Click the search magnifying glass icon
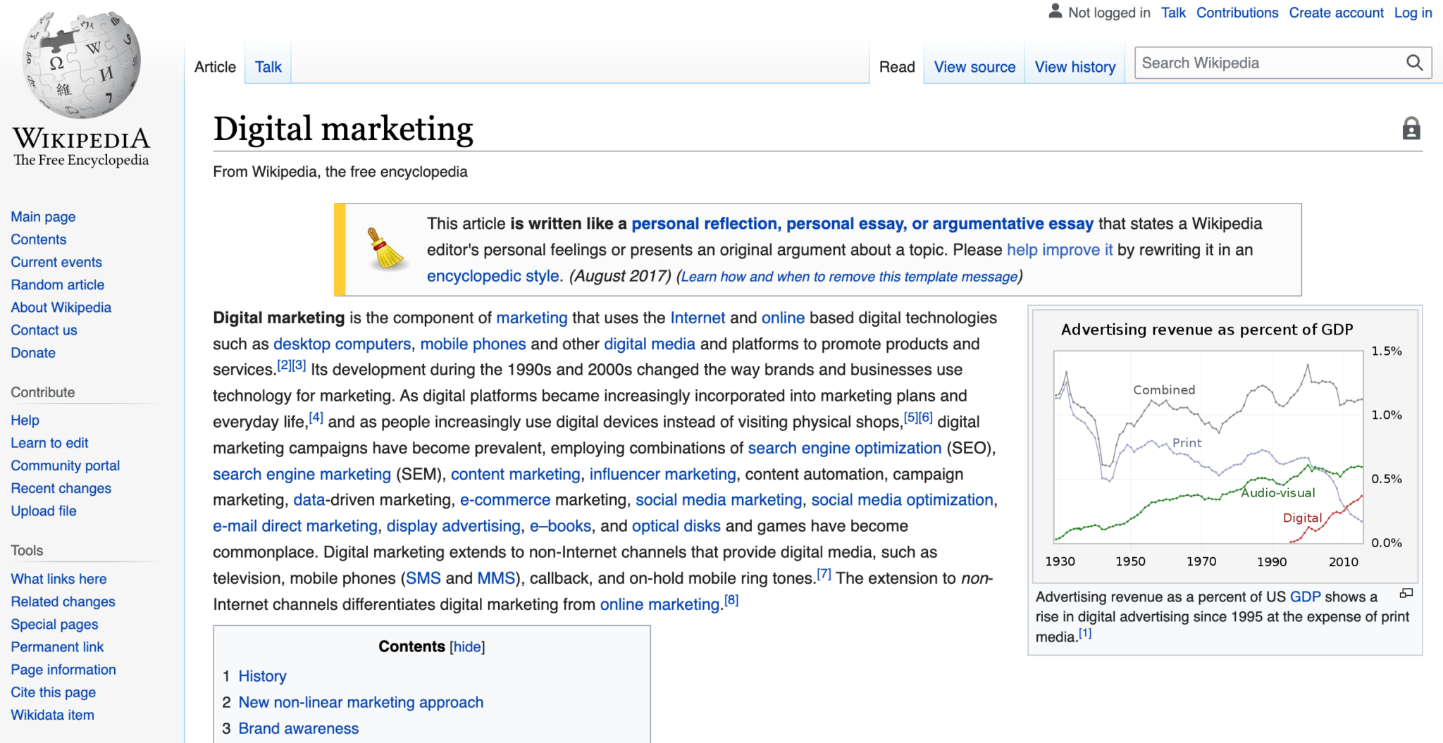The height and width of the screenshot is (743, 1443). click(x=1415, y=63)
